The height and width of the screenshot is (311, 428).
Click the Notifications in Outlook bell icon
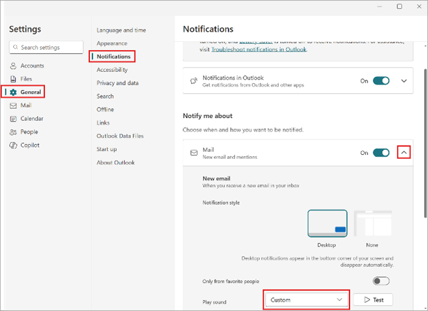click(x=194, y=81)
